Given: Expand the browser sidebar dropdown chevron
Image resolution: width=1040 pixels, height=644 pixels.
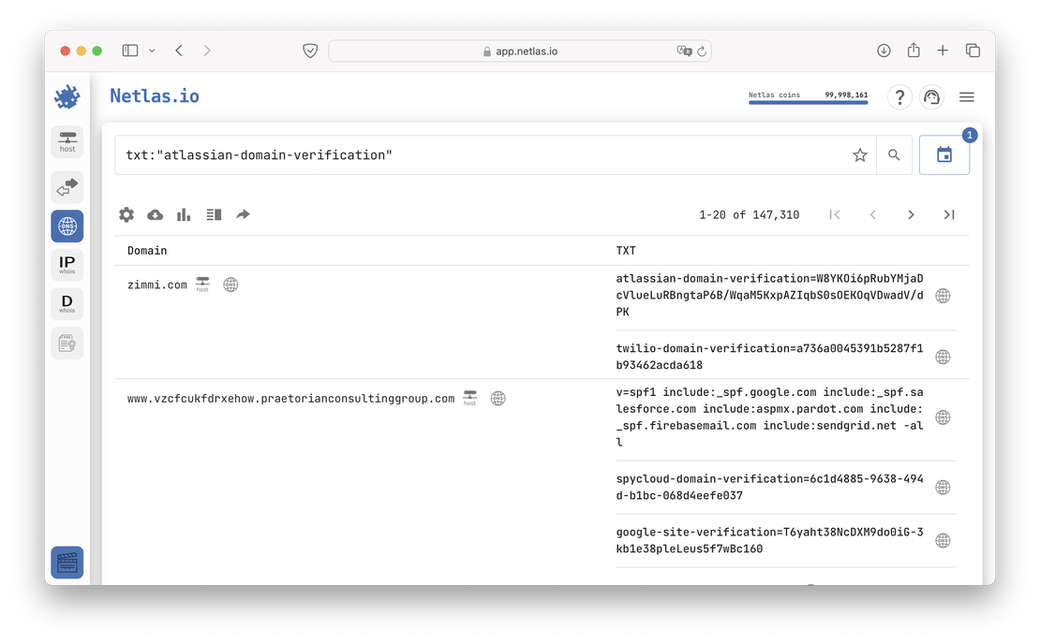Looking at the screenshot, I should click(x=150, y=51).
